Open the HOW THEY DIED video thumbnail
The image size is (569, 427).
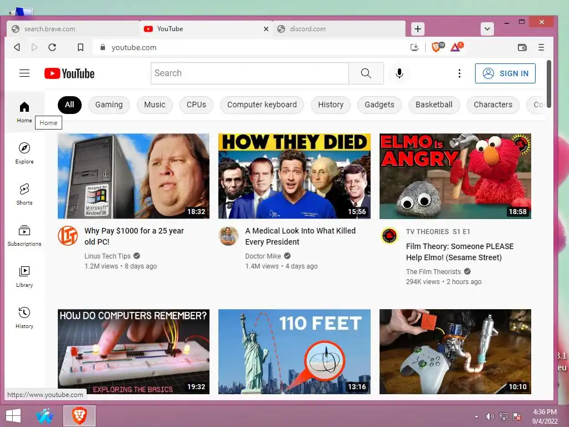(295, 176)
